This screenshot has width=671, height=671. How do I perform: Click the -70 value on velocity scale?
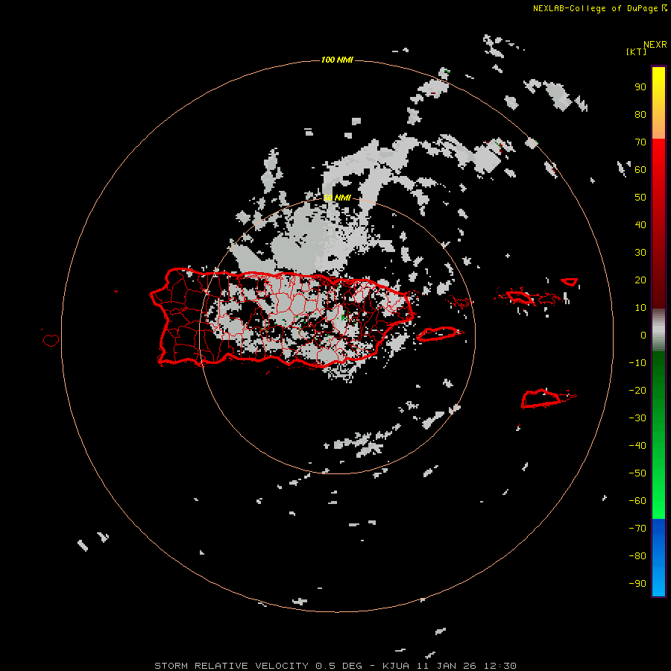pos(637,529)
